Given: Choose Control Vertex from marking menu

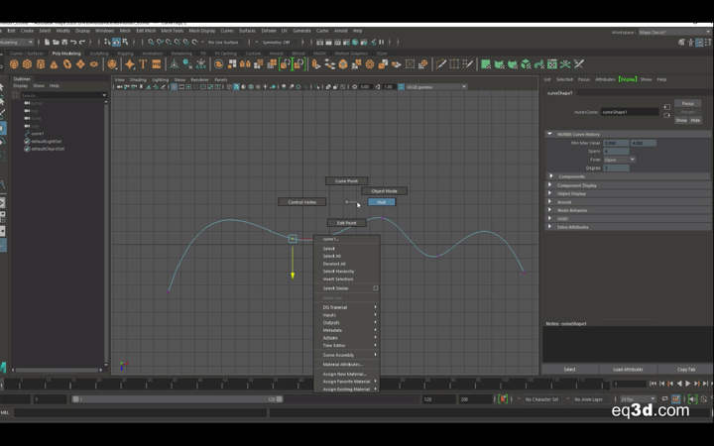Looking at the screenshot, I should pyautogui.click(x=301, y=202).
